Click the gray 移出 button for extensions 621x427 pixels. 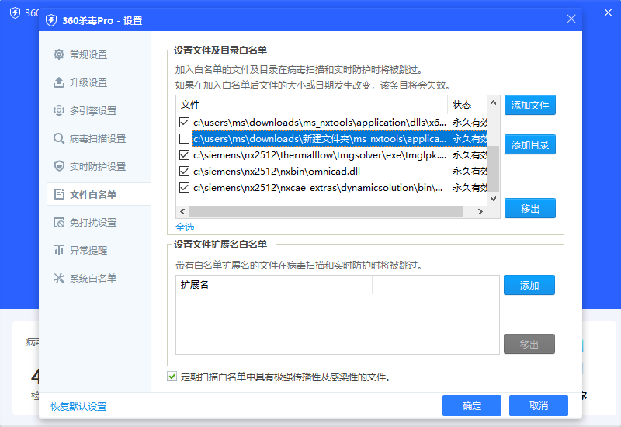pos(529,344)
